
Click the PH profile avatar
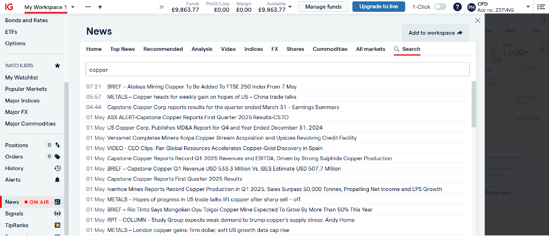472,6
